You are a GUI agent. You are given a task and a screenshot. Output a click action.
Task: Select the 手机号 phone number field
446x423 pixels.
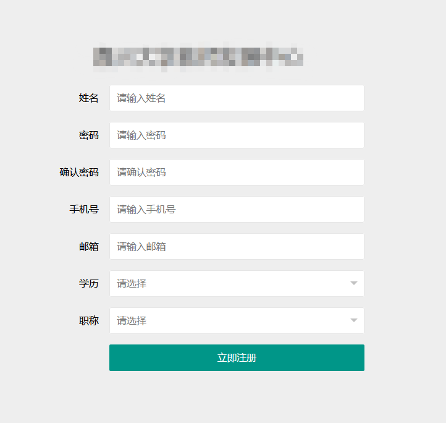237,210
